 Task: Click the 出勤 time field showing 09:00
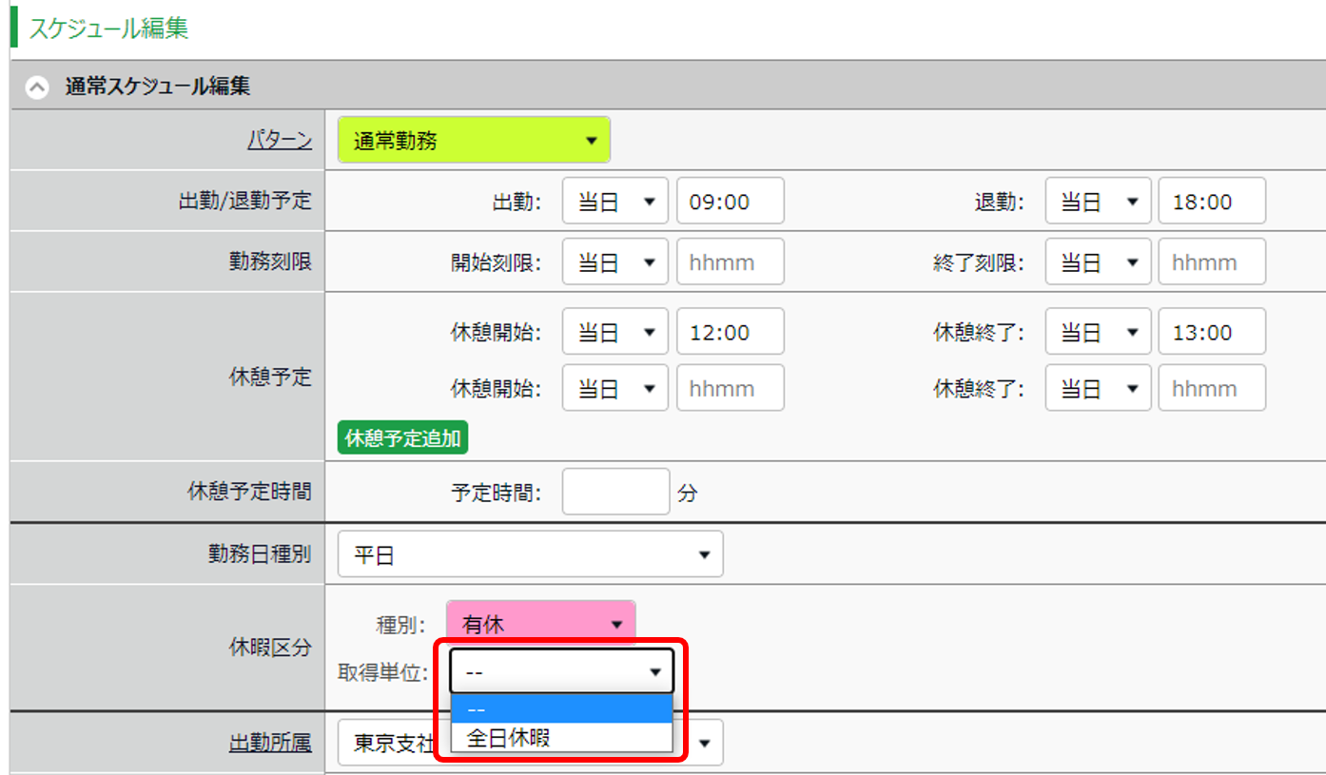[730, 202]
